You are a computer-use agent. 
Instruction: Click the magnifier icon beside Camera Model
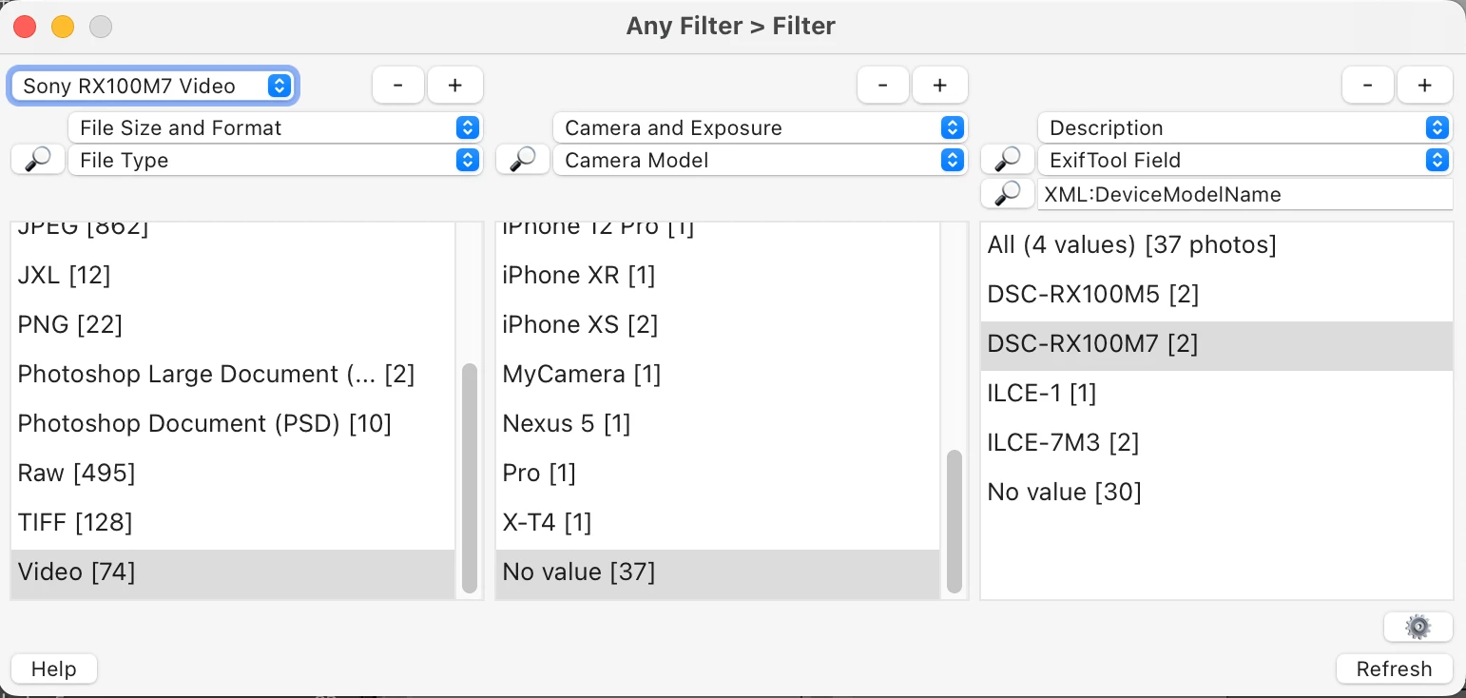[x=523, y=160]
